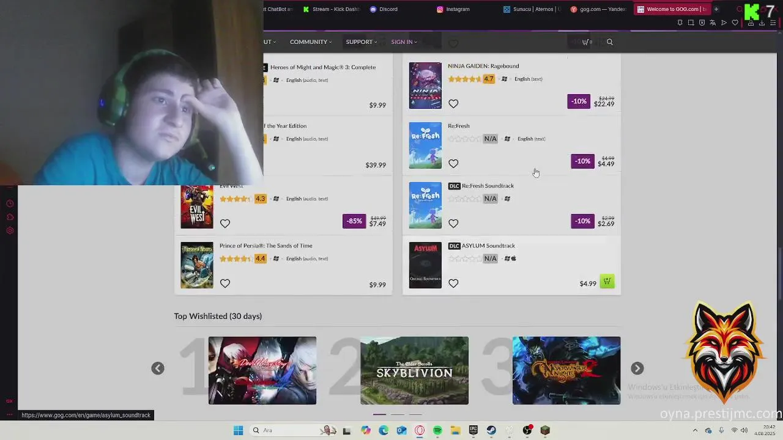Open the Re:Fresh Soundtrack title link

(x=488, y=186)
